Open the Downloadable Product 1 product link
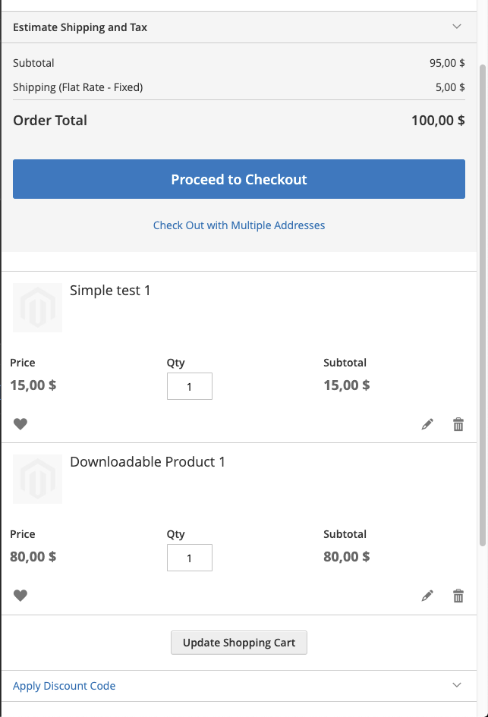Viewport: 488px width, 717px height. coord(146,461)
